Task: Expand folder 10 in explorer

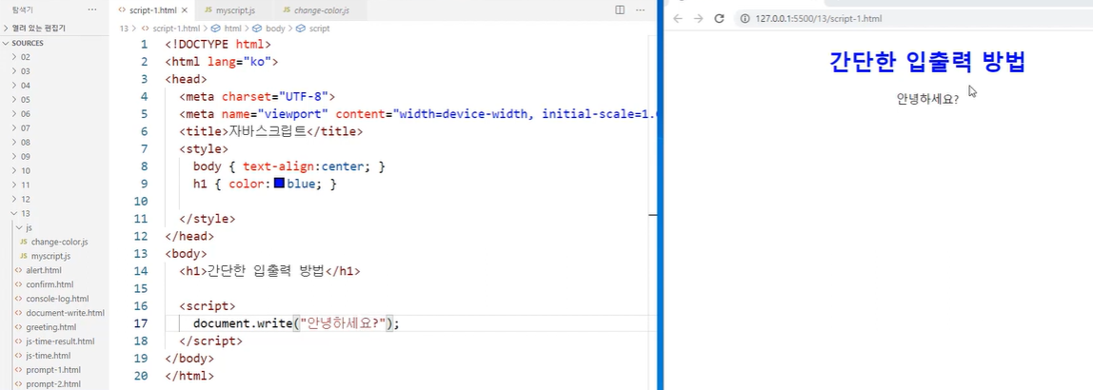Action: 54,170
